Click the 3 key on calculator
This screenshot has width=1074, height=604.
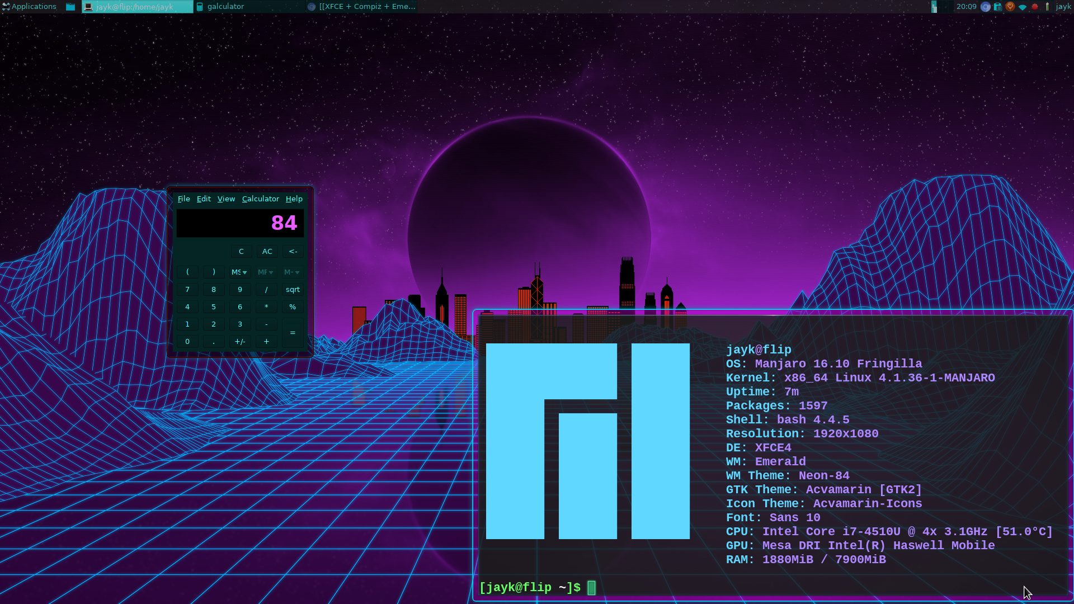[240, 324]
